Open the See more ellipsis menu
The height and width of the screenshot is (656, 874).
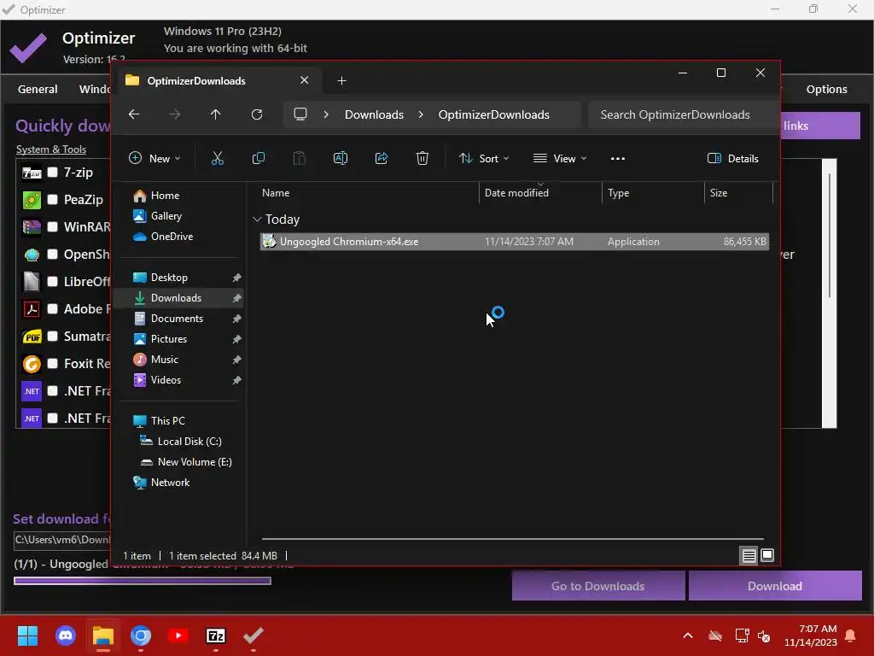coord(618,158)
